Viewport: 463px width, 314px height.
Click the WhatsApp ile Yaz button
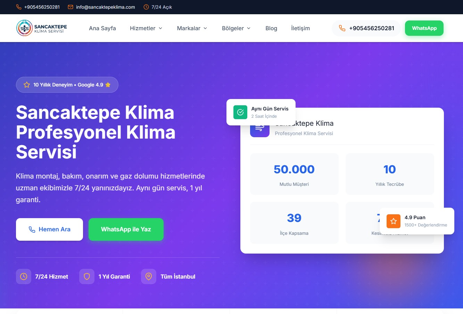[x=126, y=229]
